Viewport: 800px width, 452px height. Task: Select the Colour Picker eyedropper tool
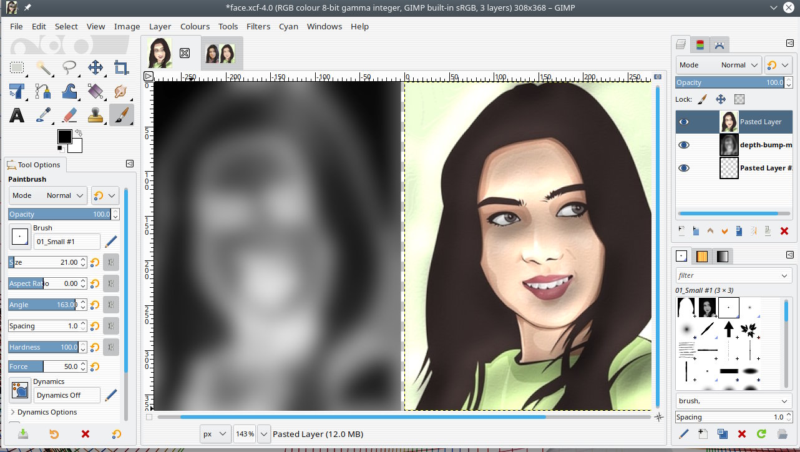(43, 115)
